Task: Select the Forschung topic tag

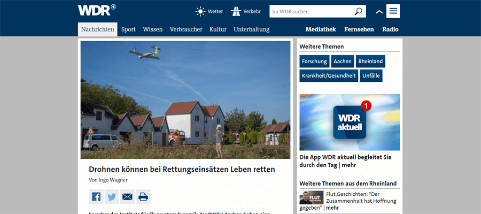Action: point(314,62)
